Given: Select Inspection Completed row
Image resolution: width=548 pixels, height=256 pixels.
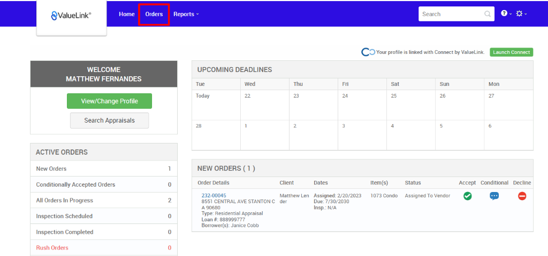Looking at the screenshot, I should (x=104, y=232).
